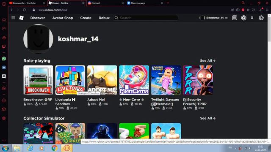Open the Livetopia game thumbnail
The image size is (271, 152).
tap(70, 80)
